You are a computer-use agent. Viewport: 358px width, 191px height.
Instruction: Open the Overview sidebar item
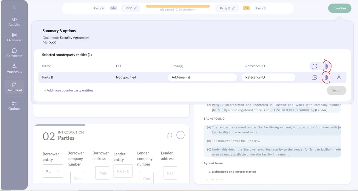14,37
